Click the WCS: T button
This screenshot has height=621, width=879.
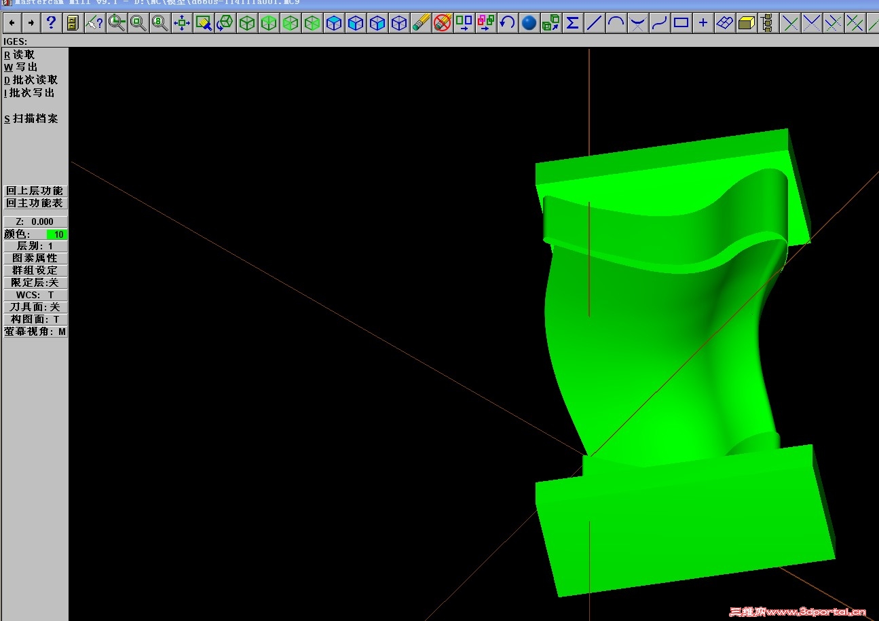click(x=35, y=295)
